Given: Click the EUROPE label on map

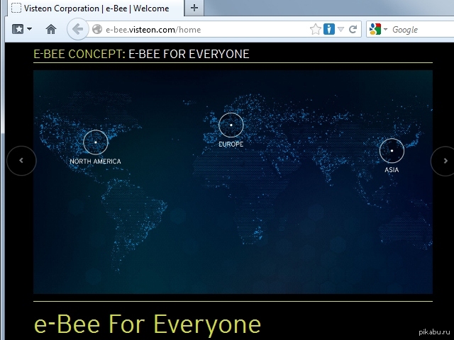Looking at the screenshot, I should coord(231,144).
